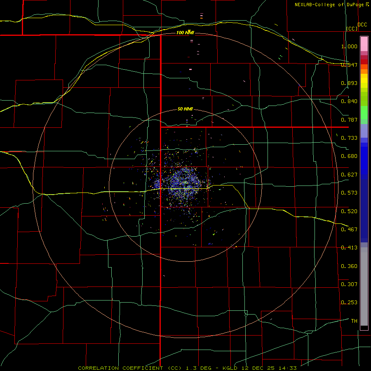This screenshot has width=371, height=371.
Task: Click the 0.893 scale value
Action: coord(349,83)
